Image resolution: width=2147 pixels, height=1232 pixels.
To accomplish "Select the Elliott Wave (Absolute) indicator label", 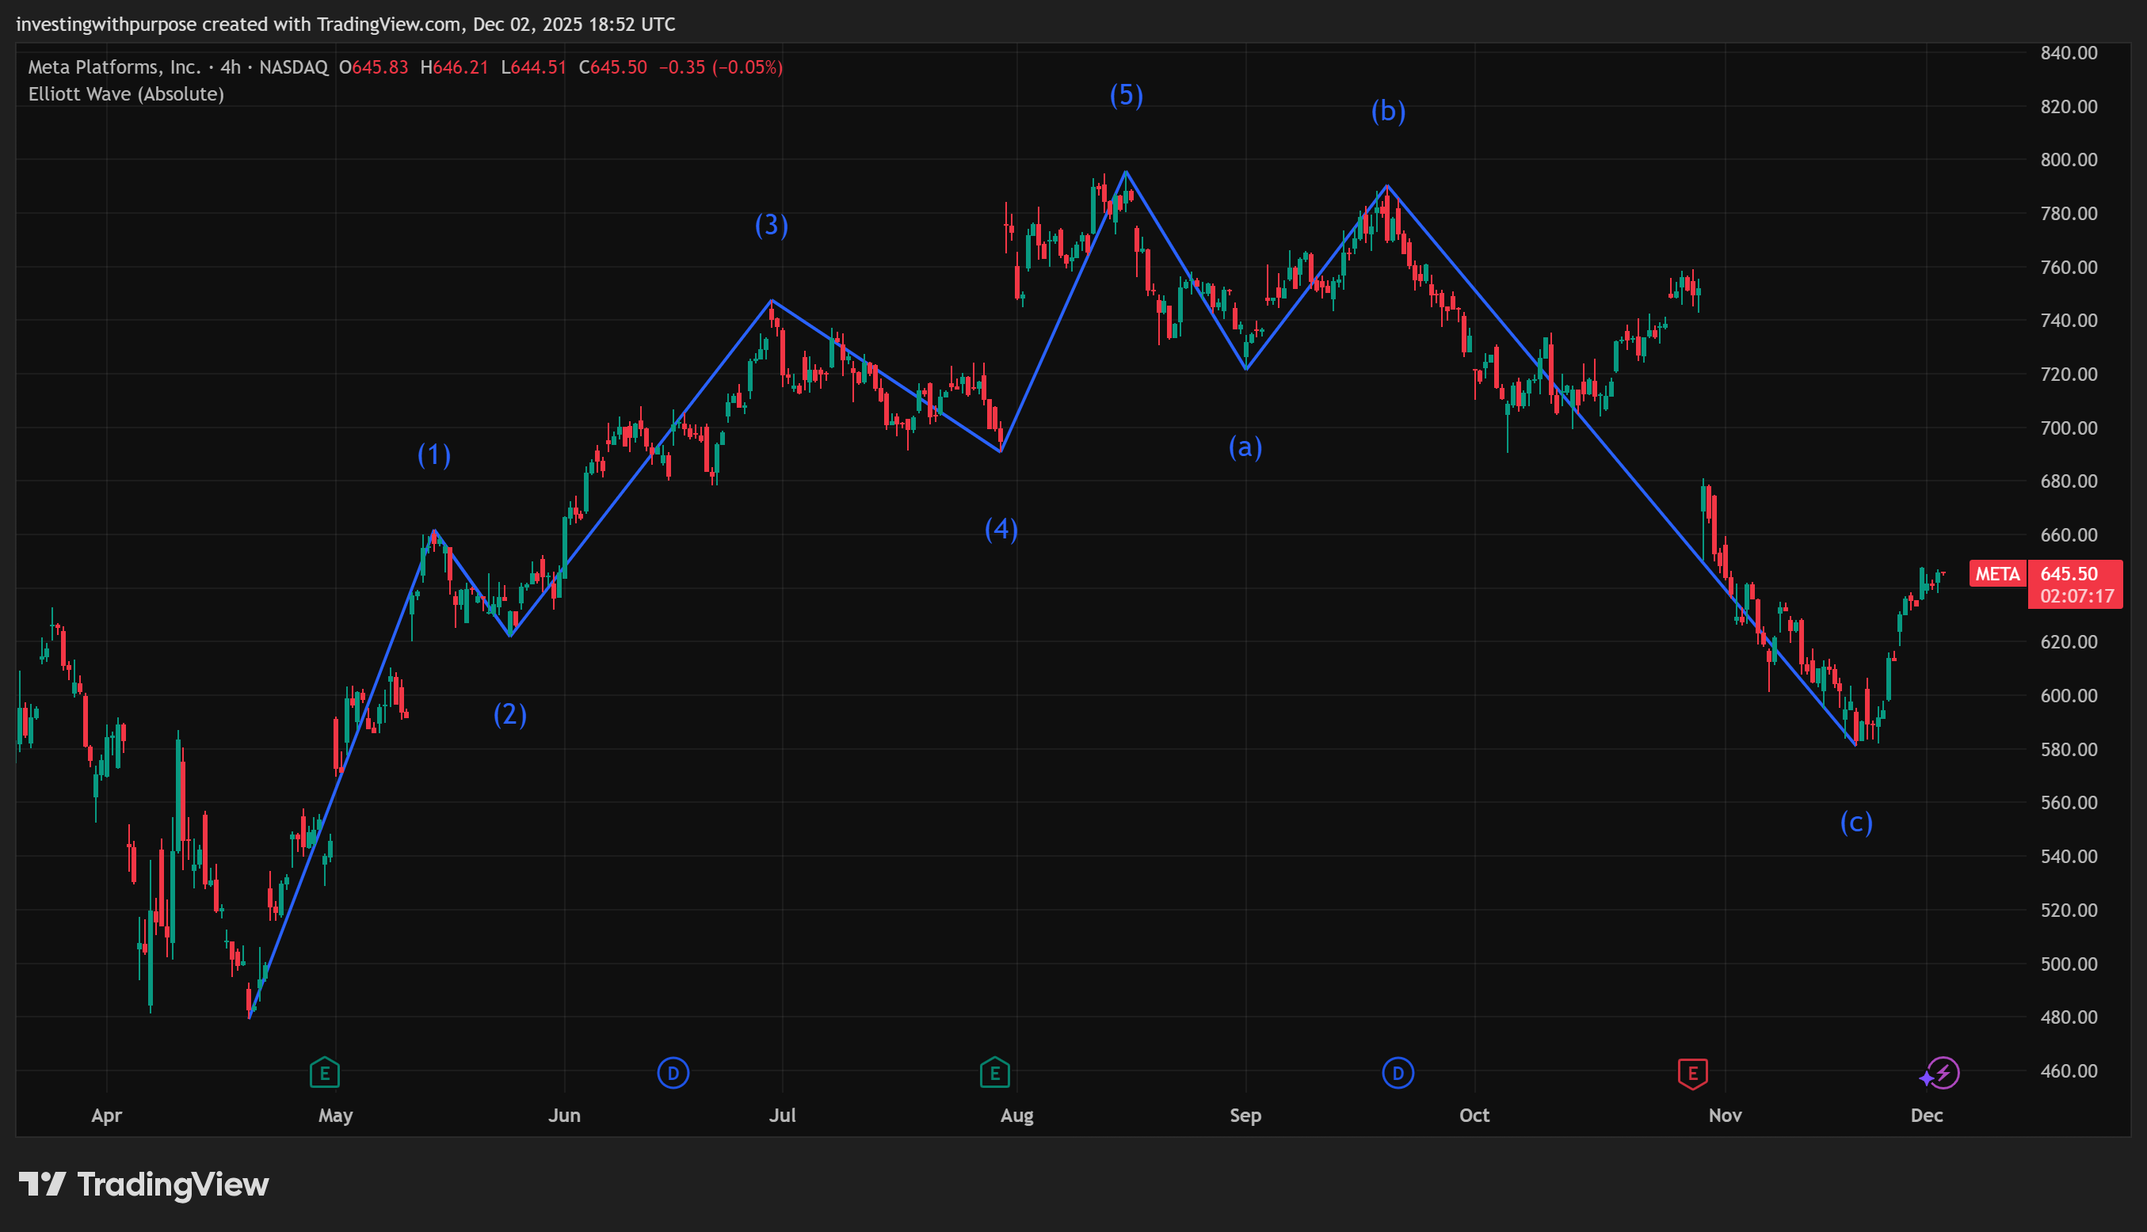I will (x=126, y=94).
